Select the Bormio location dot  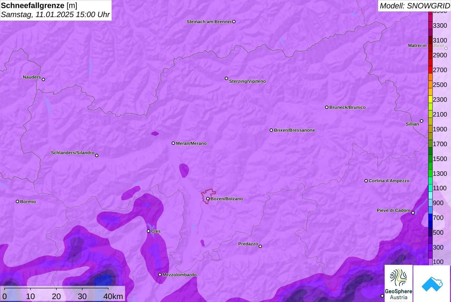pyautogui.click(x=17, y=202)
